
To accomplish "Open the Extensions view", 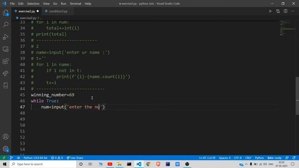I will (x=6, y=61).
